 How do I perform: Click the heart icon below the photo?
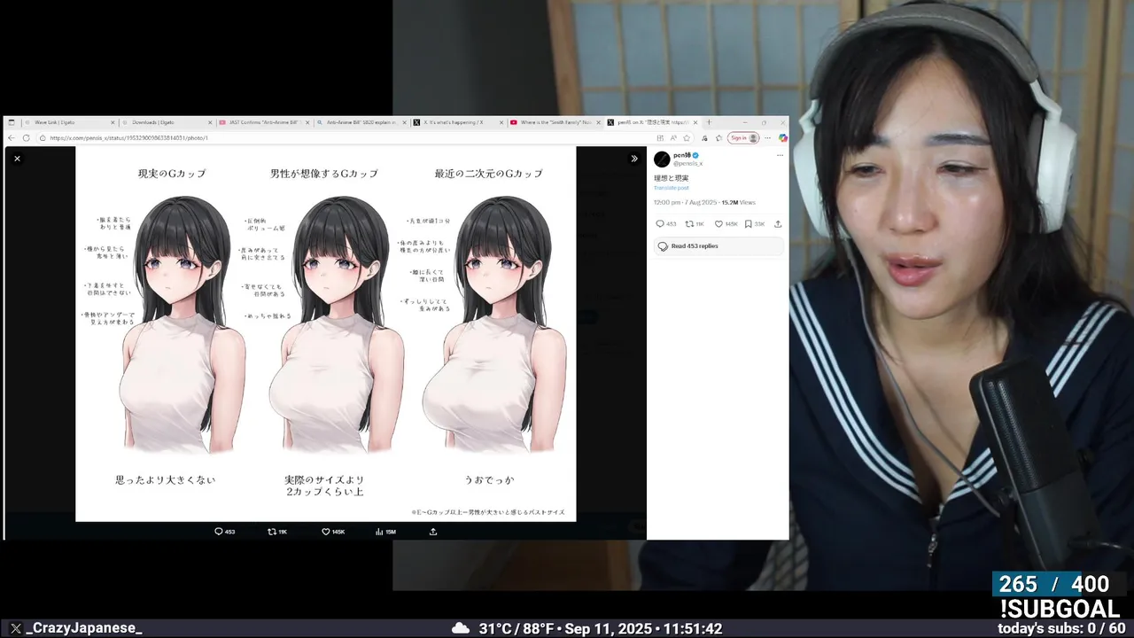[326, 532]
